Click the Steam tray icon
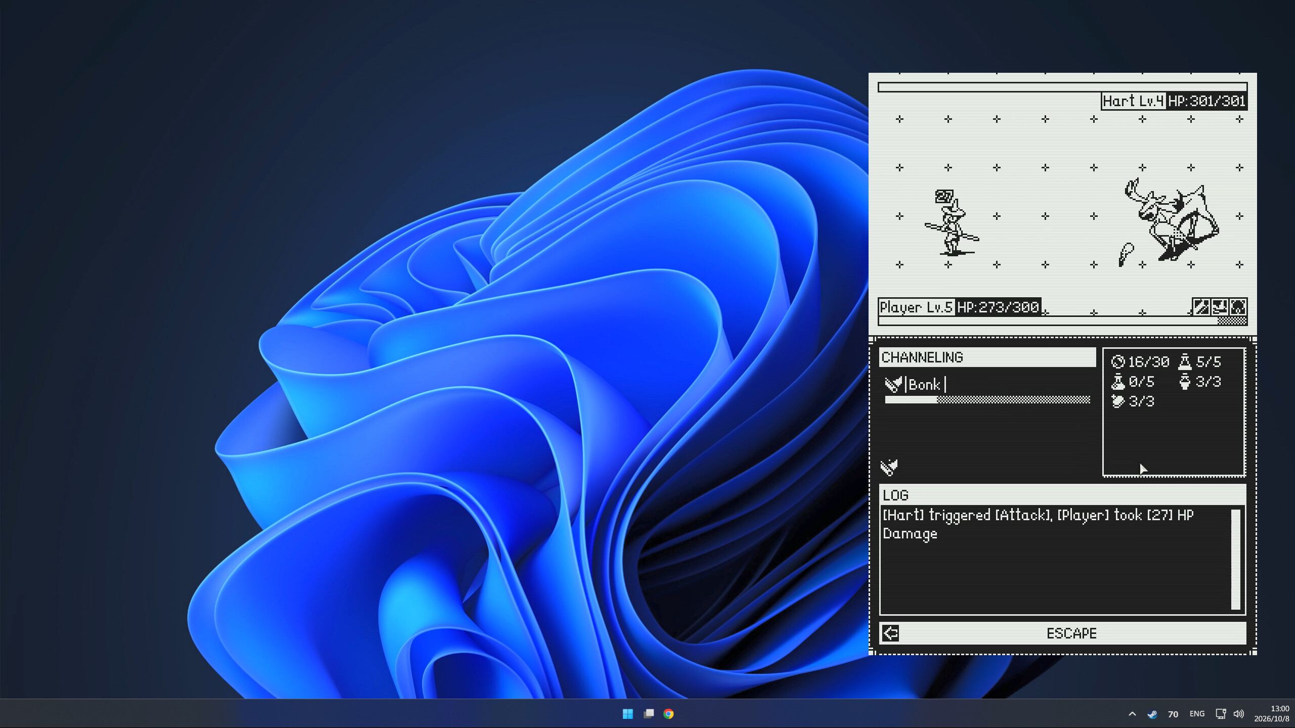The image size is (1295, 728). click(1152, 714)
